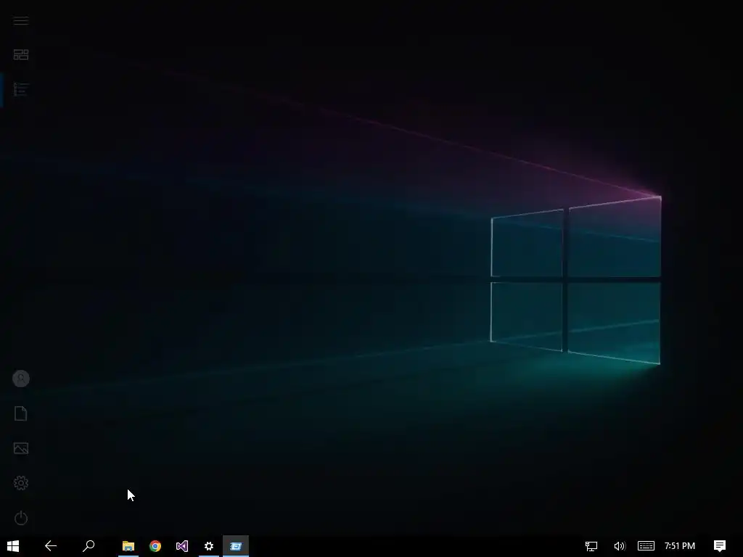Open the Action Center notifications icon
Viewport: 743px width, 557px height.
(719, 546)
